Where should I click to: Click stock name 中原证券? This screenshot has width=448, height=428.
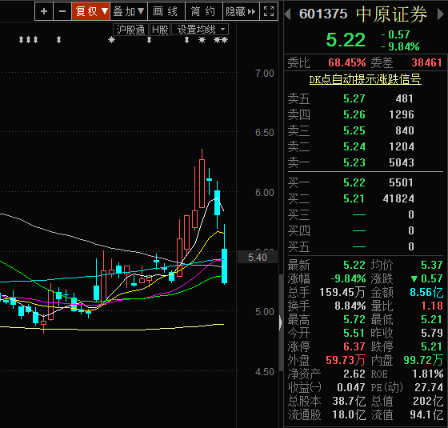coord(392,14)
